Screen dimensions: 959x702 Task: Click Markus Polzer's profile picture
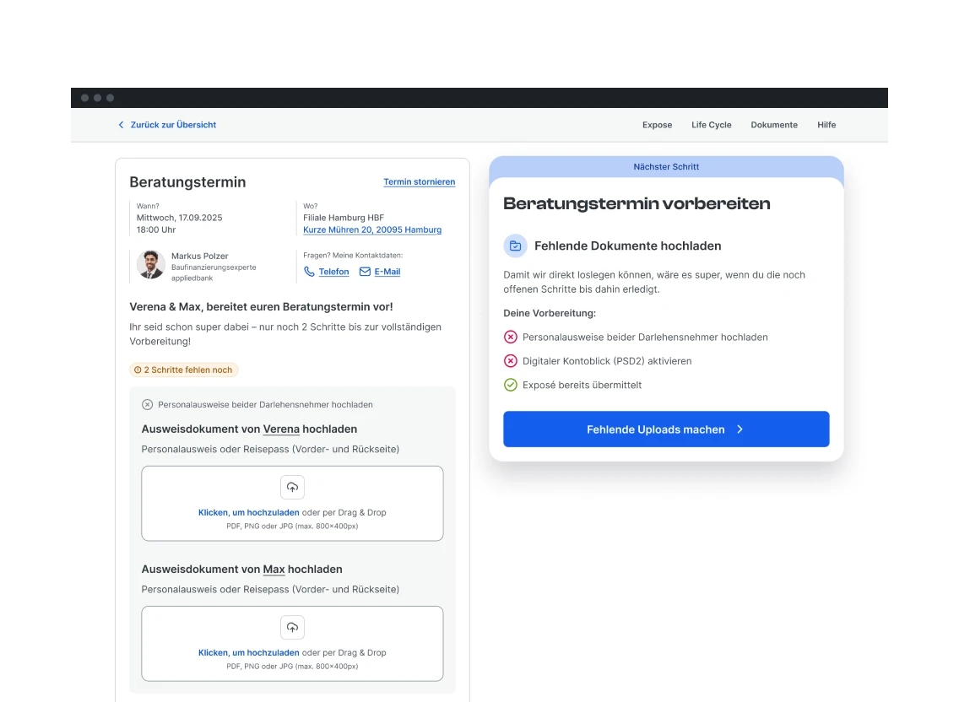coord(150,264)
